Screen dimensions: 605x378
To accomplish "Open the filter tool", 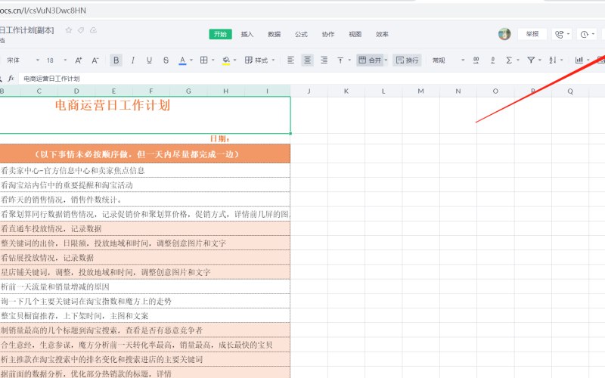I will tap(531, 60).
